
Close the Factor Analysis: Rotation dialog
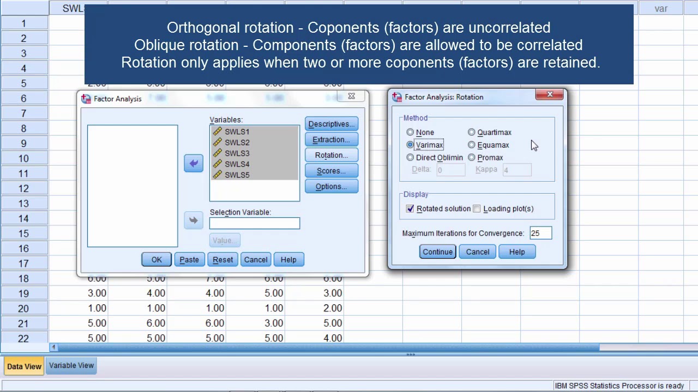coord(550,95)
